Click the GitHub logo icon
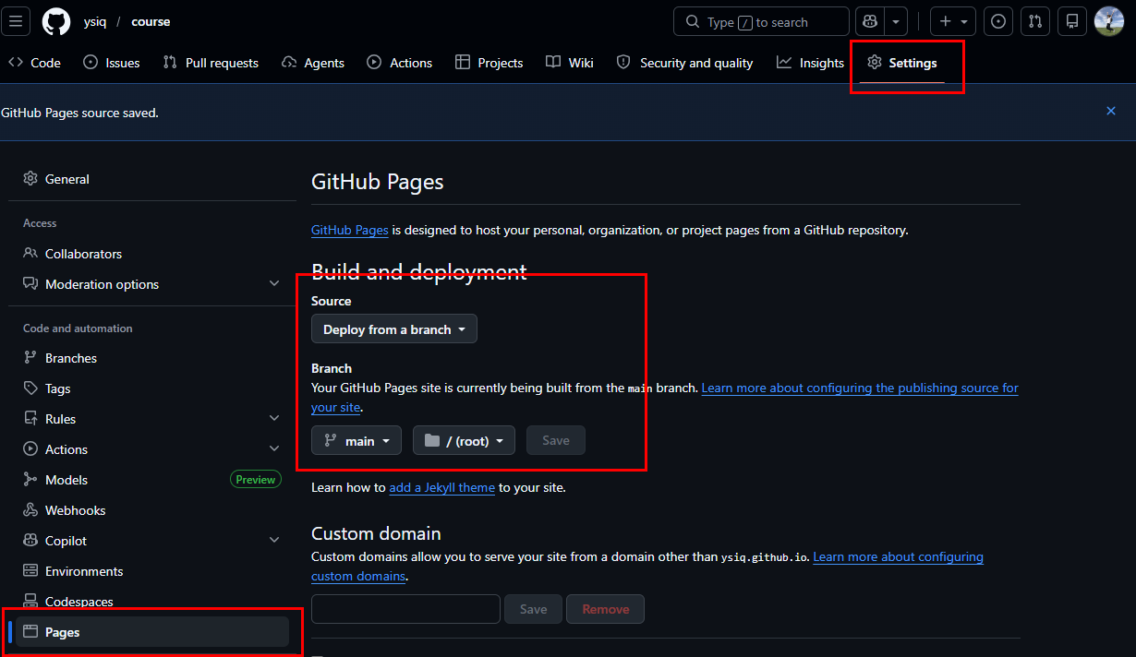The width and height of the screenshot is (1136, 657). click(x=56, y=21)
